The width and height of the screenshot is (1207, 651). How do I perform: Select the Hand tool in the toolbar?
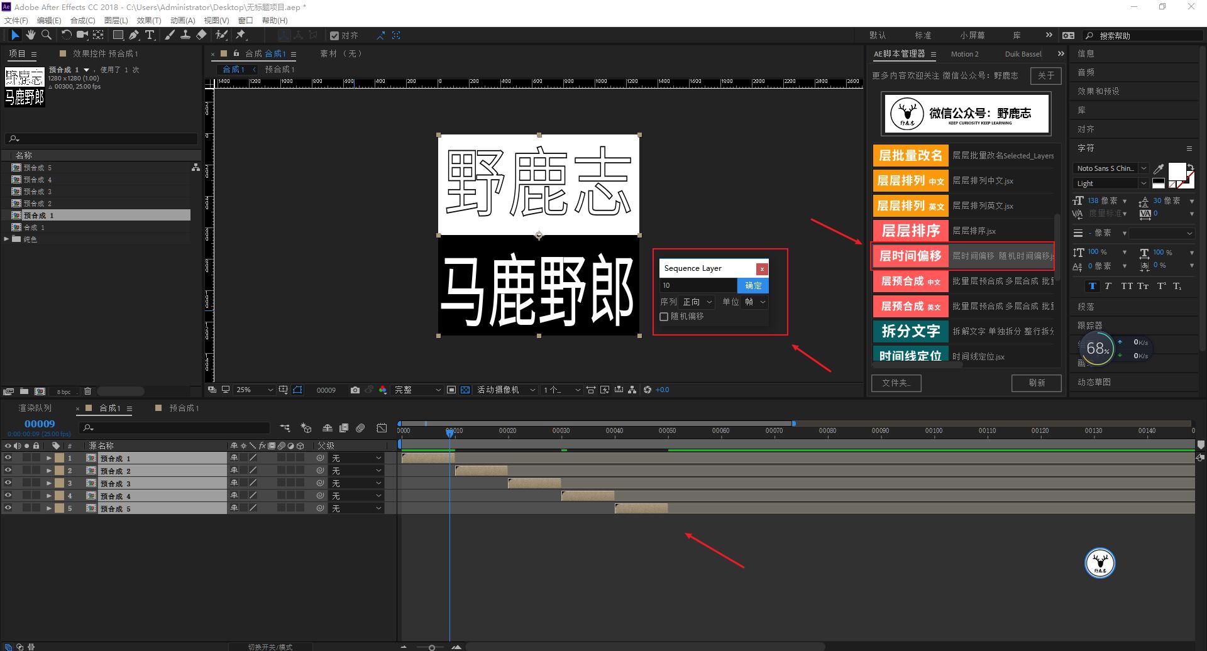[x=31, y=35]
